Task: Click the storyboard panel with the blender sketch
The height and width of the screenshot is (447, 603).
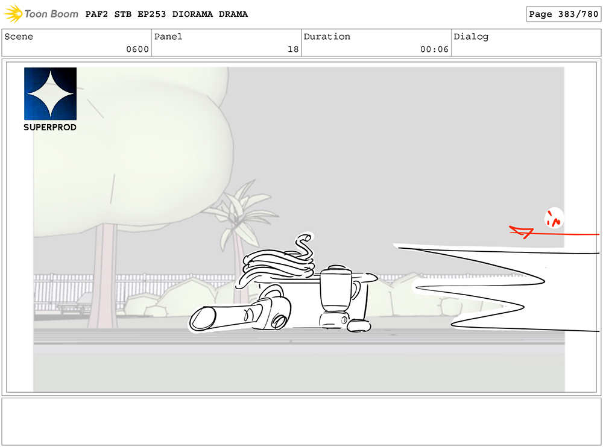Action: 301,227
